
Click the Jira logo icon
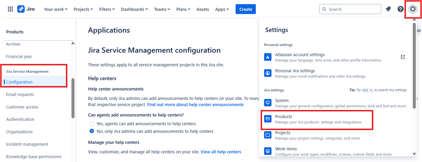(x=21, y=9)
